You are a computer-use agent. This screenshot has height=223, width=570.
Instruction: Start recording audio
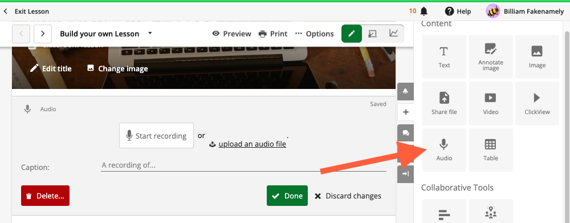156,136
